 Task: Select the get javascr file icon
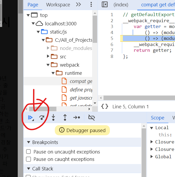(64, 98)
